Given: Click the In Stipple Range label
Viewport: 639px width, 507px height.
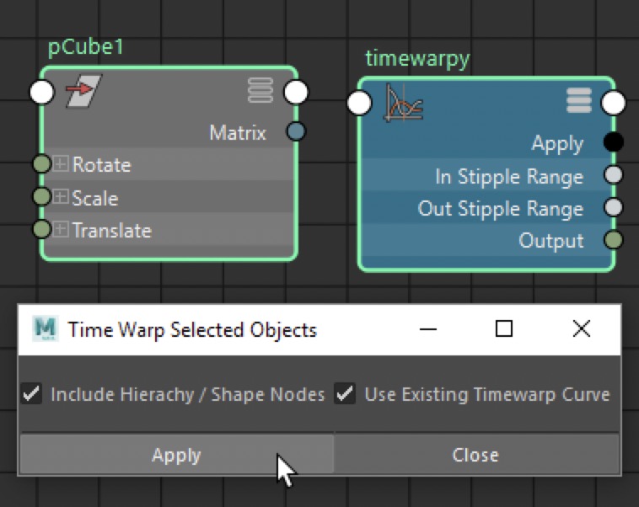Looking at the screenshot, I should tap(509, 177).
